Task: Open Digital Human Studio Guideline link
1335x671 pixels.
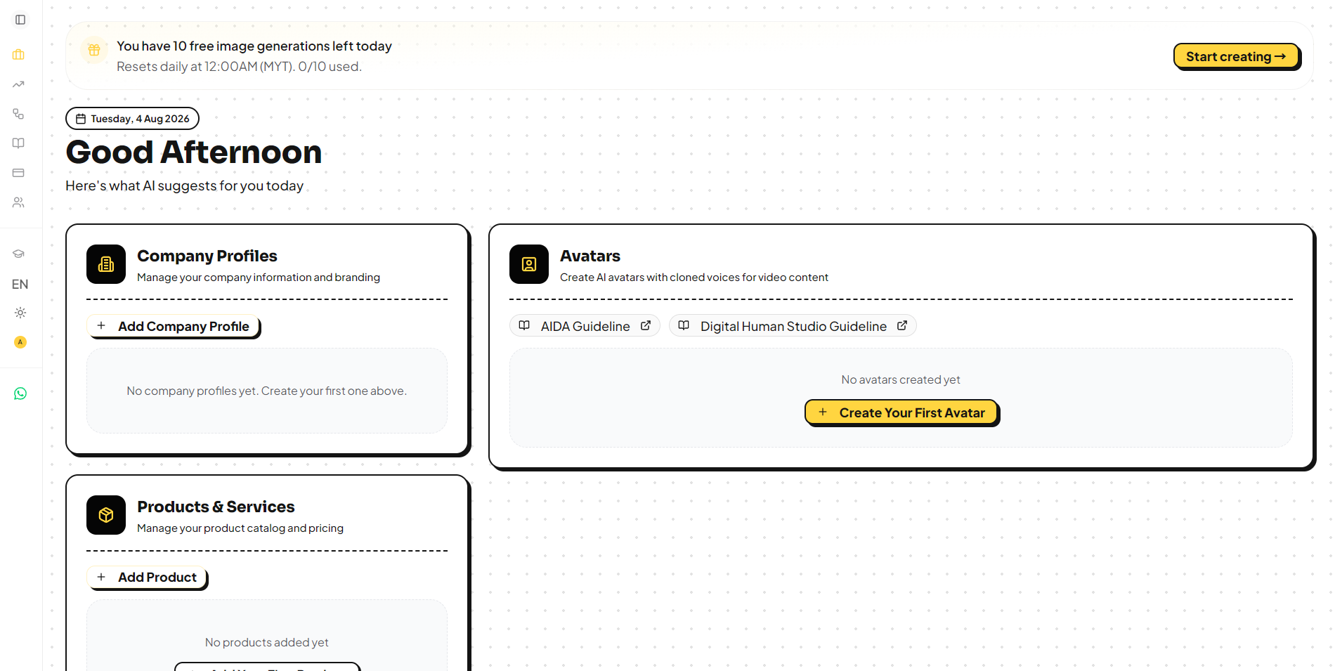Action: point(793,326)
